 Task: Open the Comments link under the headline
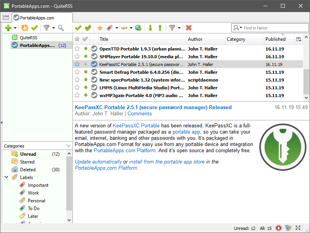click(x=139, y=114)
